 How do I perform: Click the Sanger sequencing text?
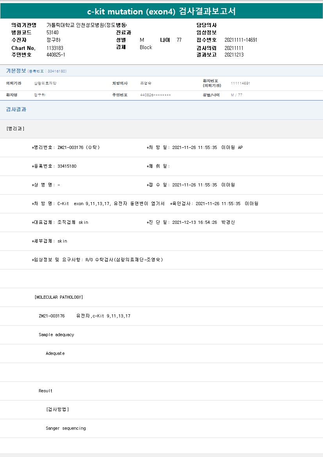point(66,428)
